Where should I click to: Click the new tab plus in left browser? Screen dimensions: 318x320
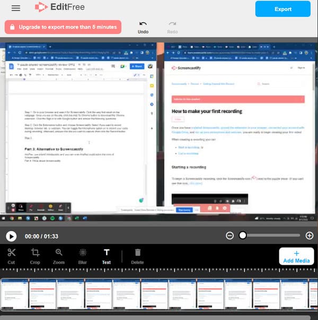coord(50,47)
